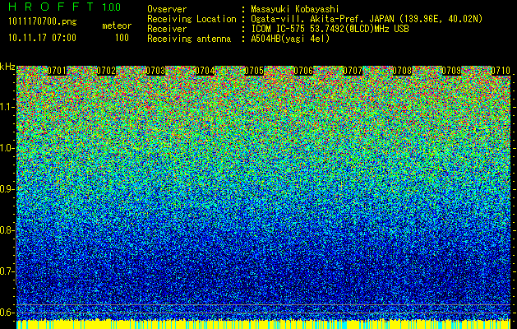The width and height of the screenshot is (517, 329).
Task: Click the Receiver field label
Action: point(167,29)
